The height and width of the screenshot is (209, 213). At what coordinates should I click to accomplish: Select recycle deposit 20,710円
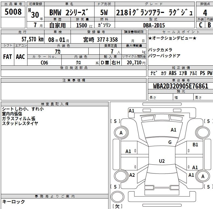click(x=136, y=63)
